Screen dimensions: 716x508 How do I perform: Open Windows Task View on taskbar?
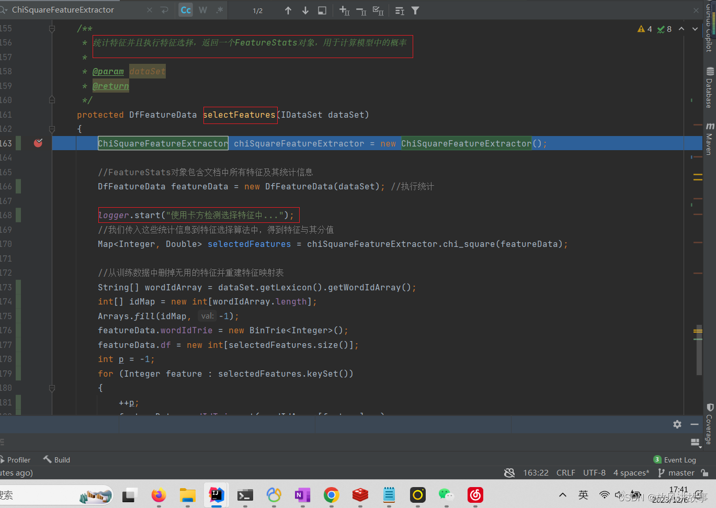pyautogui.click(x=130, y=495)
